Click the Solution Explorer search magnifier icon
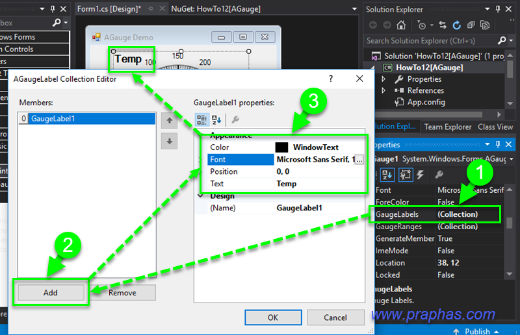 click(x=502, y=40)
